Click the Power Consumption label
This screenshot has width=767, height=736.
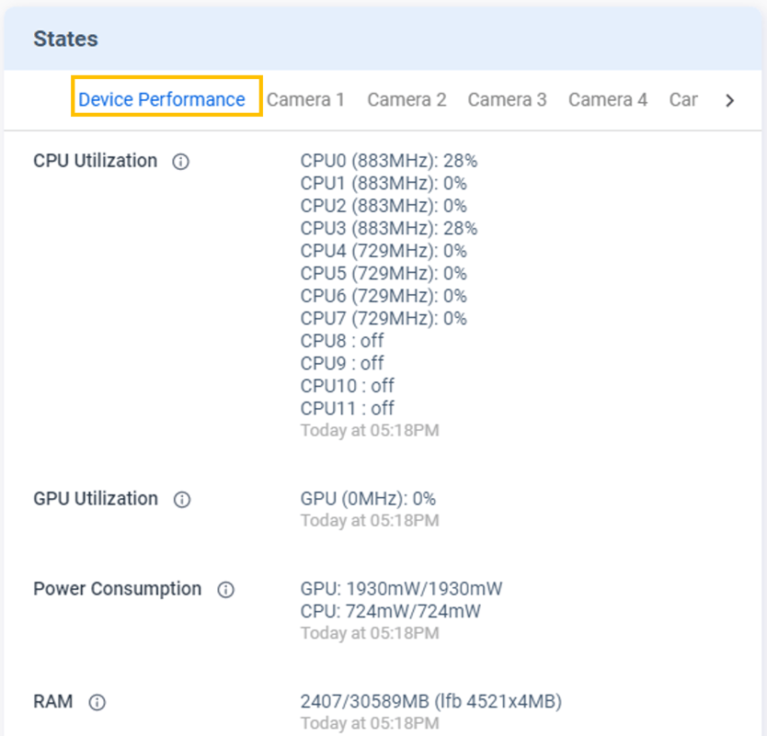[117, 589]
